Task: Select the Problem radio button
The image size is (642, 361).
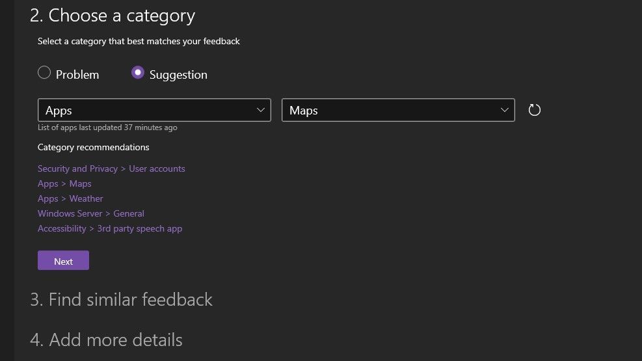Action: coord(44,73)
